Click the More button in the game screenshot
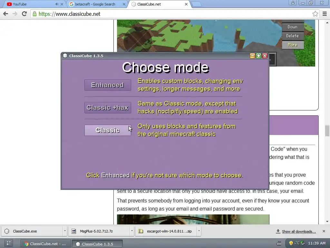Viewport: 330px width, 248px height. (x=293, y=45)
